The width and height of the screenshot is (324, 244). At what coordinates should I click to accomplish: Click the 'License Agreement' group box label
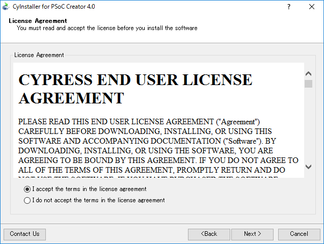[x=39, y=55]
